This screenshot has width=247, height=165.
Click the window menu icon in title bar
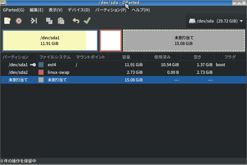(3, 3)
